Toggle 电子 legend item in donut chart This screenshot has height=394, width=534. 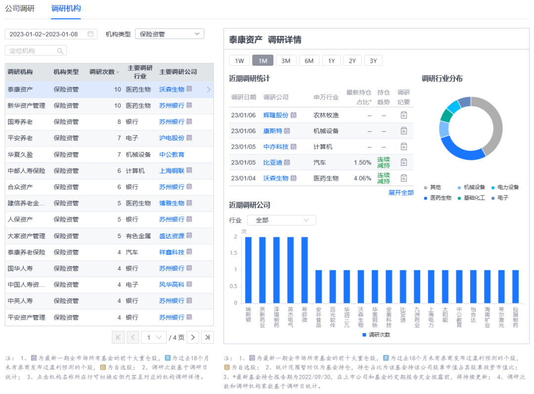click(x=499, y=198)
